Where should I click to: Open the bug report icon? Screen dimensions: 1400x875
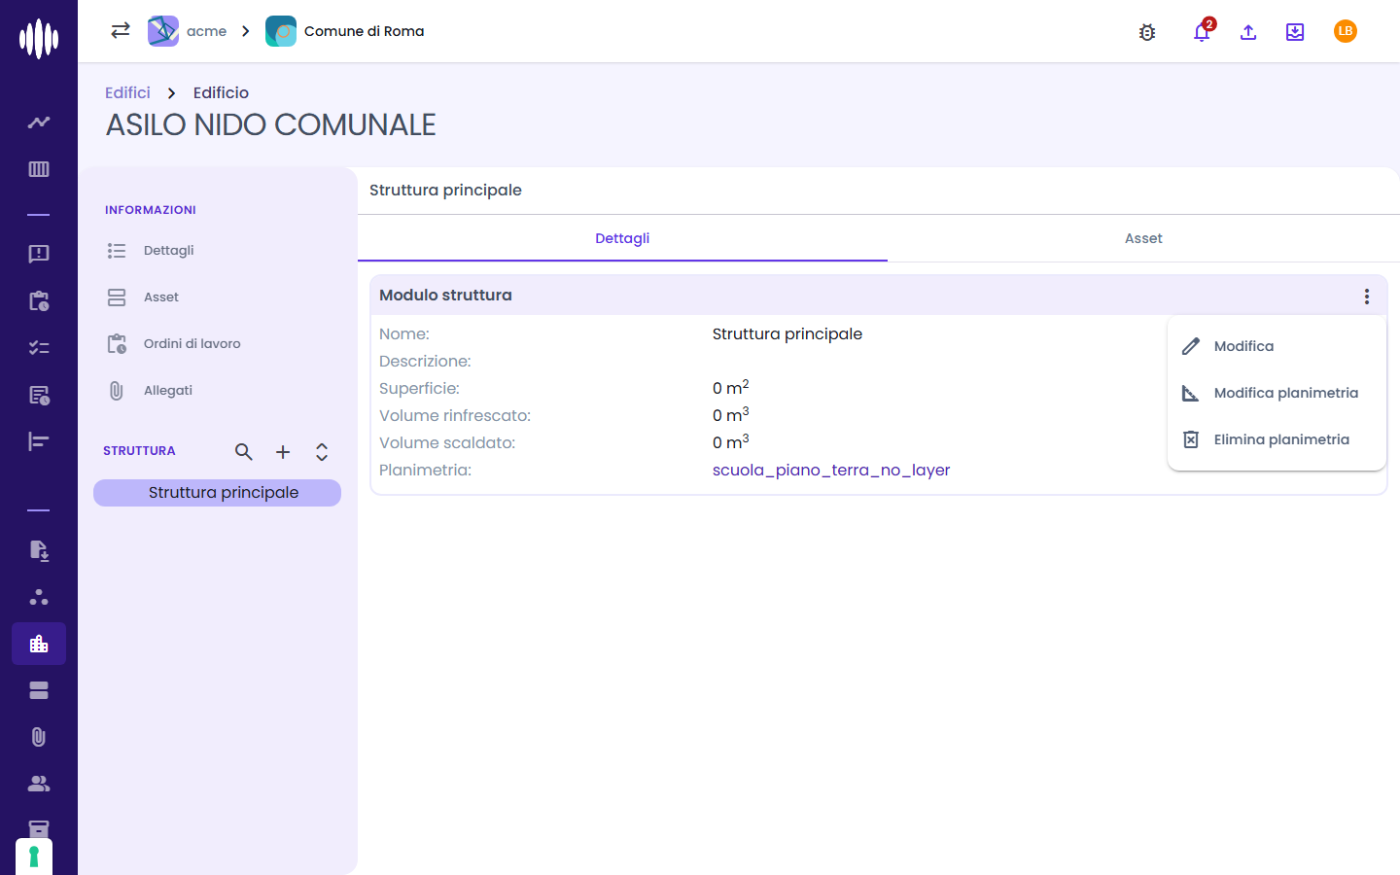coord(1147,32)
